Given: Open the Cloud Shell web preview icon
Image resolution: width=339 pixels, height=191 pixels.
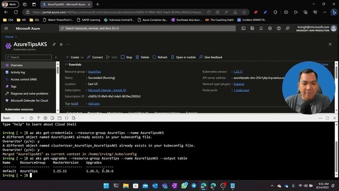Looking at the screenshot, I should click(74, 118).
